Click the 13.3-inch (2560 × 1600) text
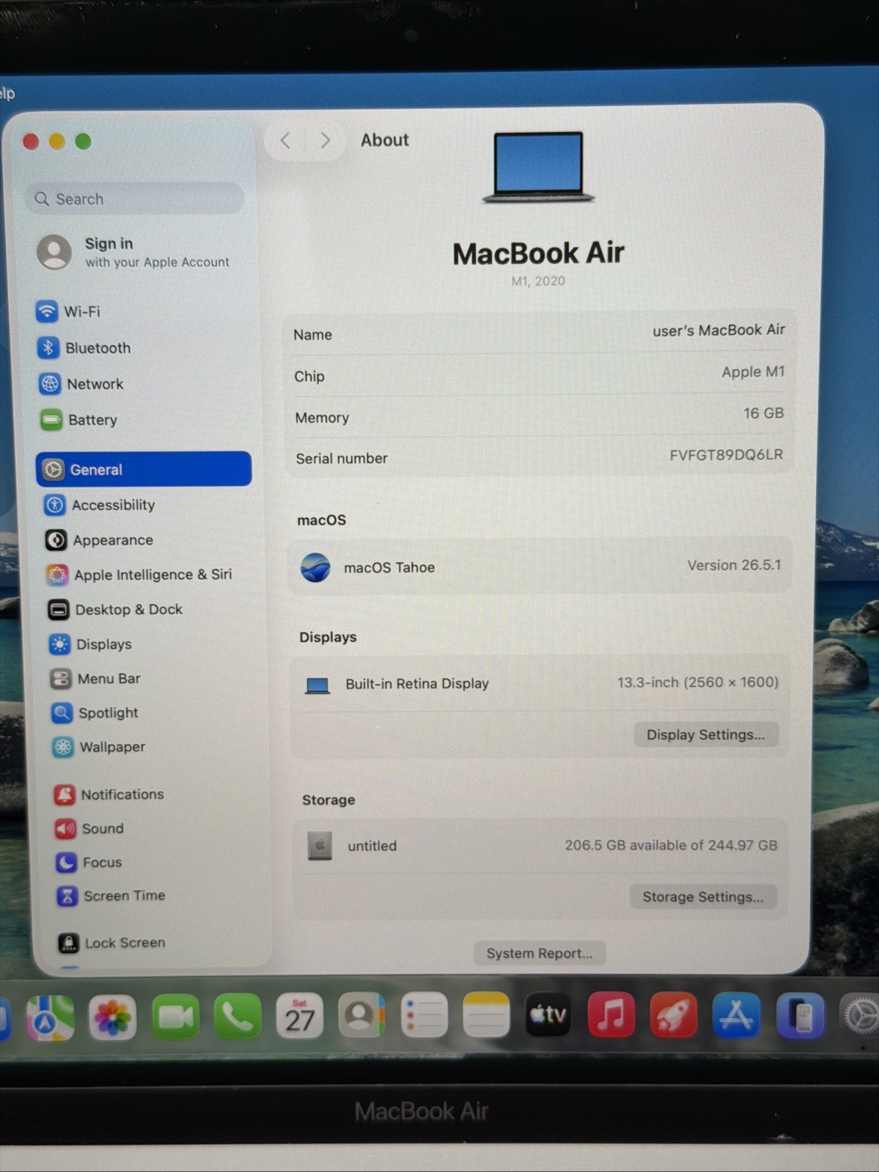This screenshot has height=1172, width=879. [697, 682]
